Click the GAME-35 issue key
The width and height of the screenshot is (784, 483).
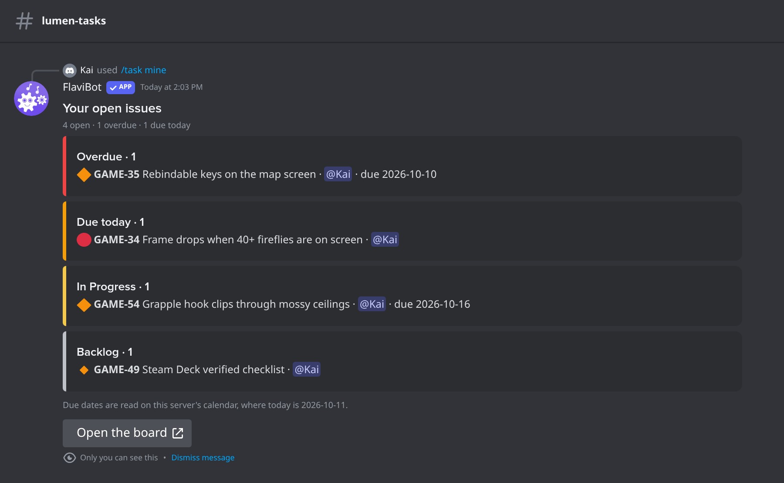pyautogui.click(x=117, y=174)
